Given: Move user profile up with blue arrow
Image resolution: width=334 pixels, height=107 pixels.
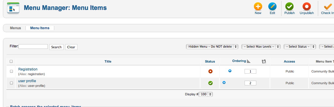Looking at the screenshot, I should tap(224, 82).
